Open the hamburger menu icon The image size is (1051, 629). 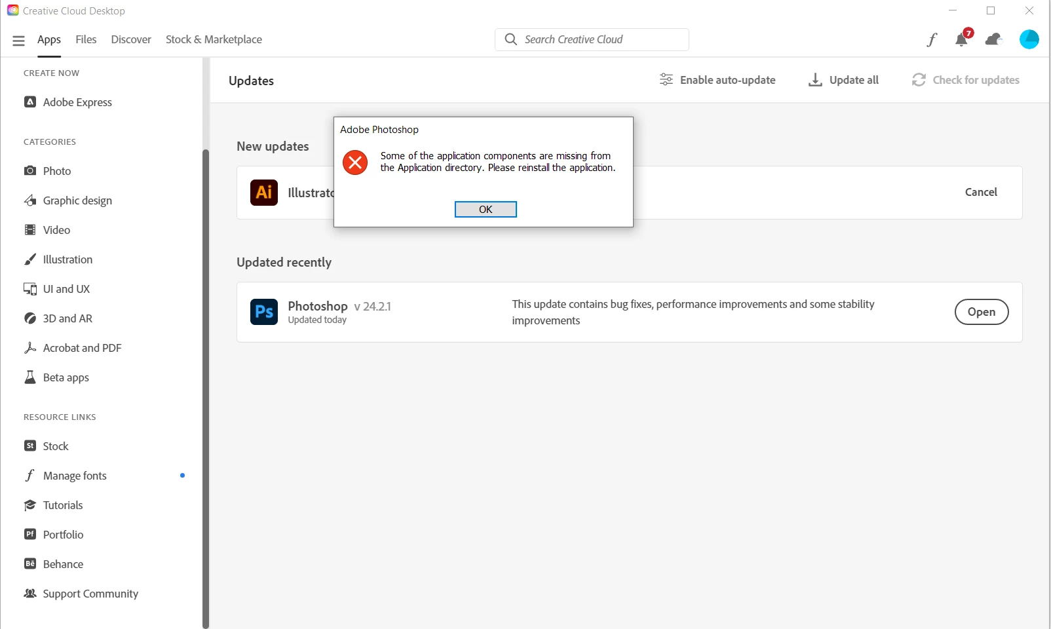click(18, 41)
